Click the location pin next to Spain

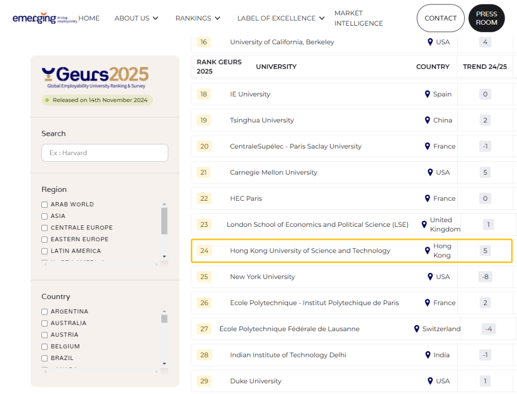[427, 94]
